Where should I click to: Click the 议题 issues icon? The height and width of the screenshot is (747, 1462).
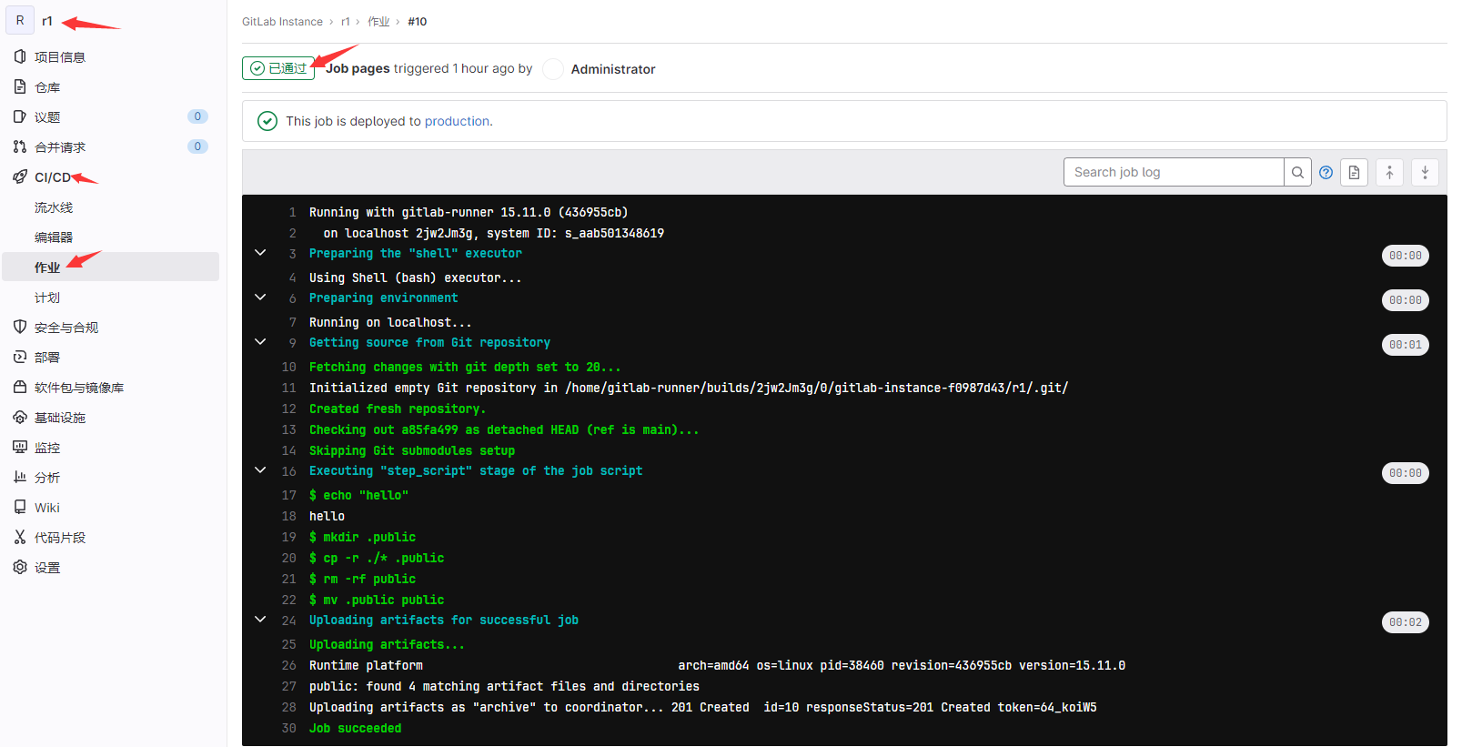(20, 116)
